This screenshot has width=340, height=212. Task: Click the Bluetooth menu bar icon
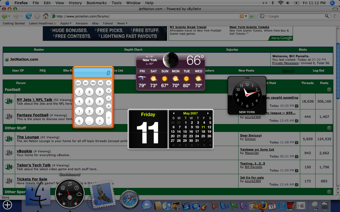(273, 3)
